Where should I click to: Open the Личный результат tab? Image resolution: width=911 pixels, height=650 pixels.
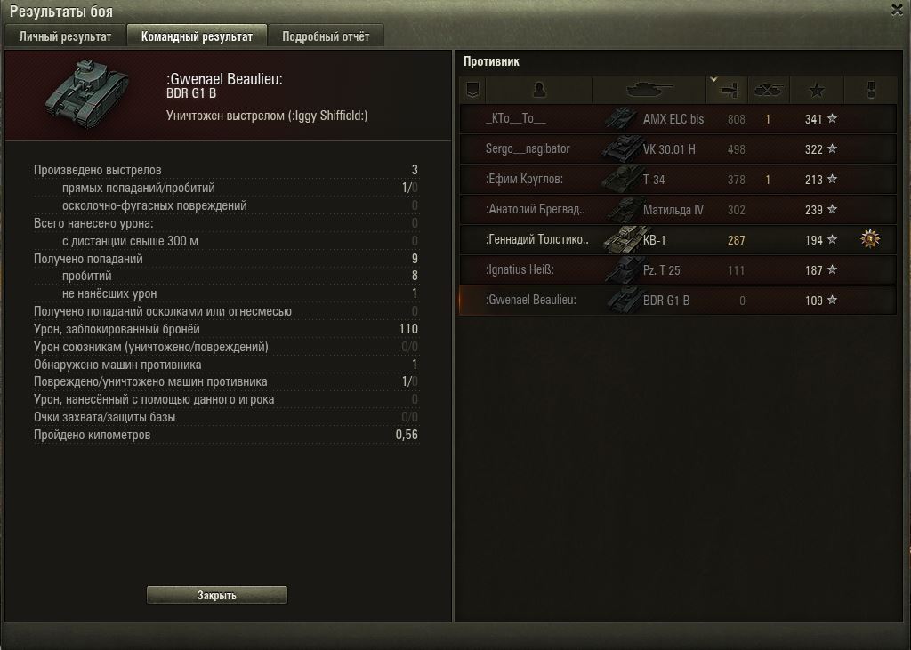(x=65, y=36)
